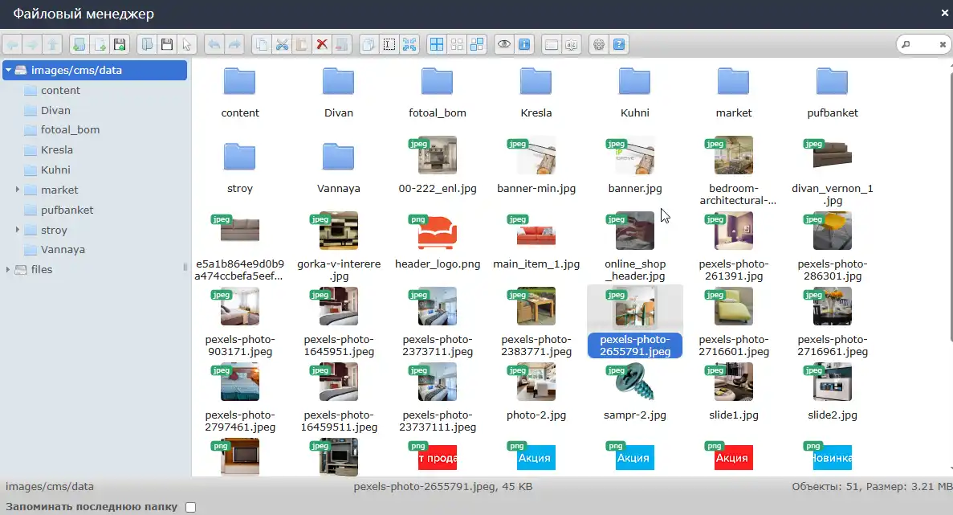This screenshot has height=515, width=953.
Task: Select Kresla folder in the sidebar tree
Action: (x=57, y=150)
